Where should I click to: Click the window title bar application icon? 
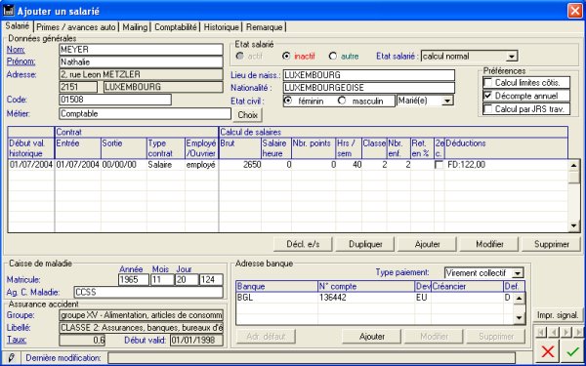click(8, 11)
